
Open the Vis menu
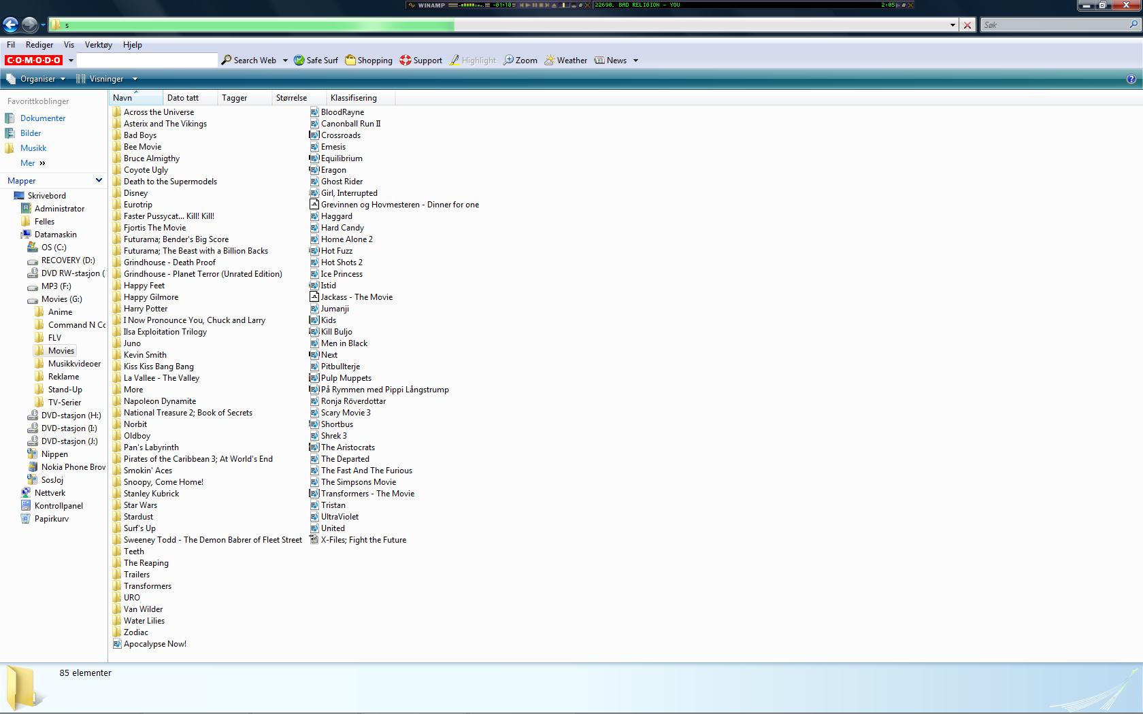69,45
